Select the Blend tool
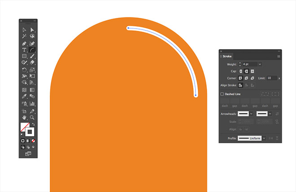The image size is (296, 192). point(32,96)
